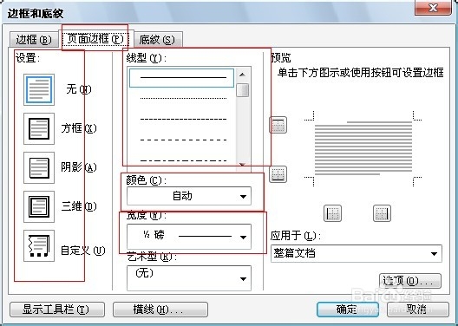Open the 艺术型 art style dropdown
This screenshot has height=326, width=458.
pyautogui.click(x=189, y=277)
